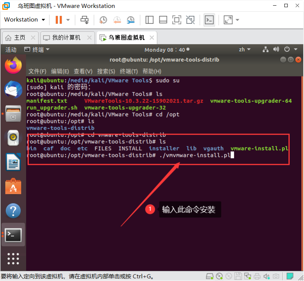304x281 pixels.
Task: Open the 查看(V) terminal menu
Action: tap(83, 71)
